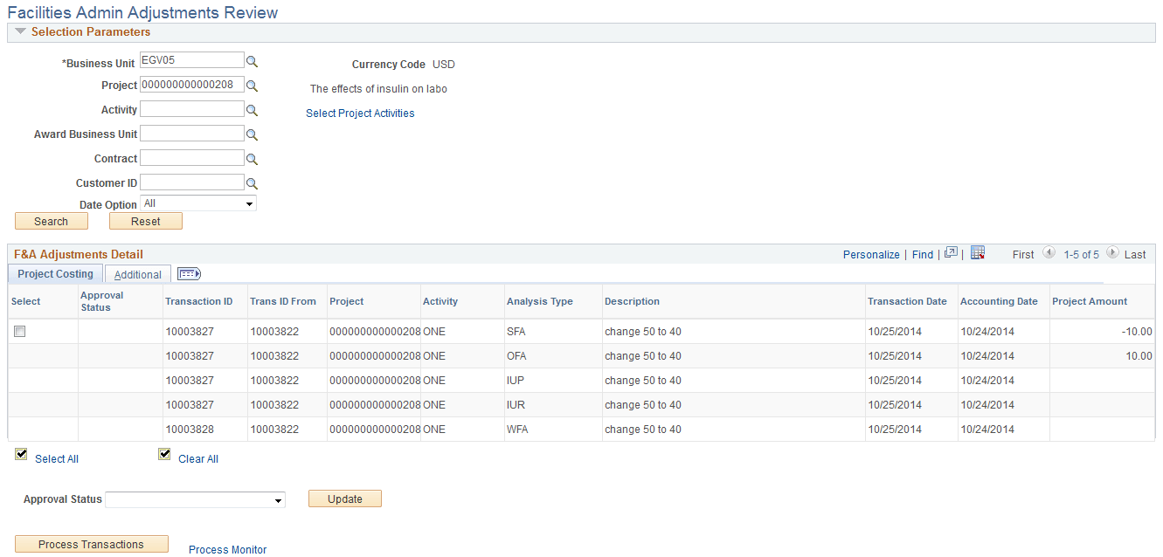Check the Clear All checkbox

pyautogui.click(x=164, y=453)
